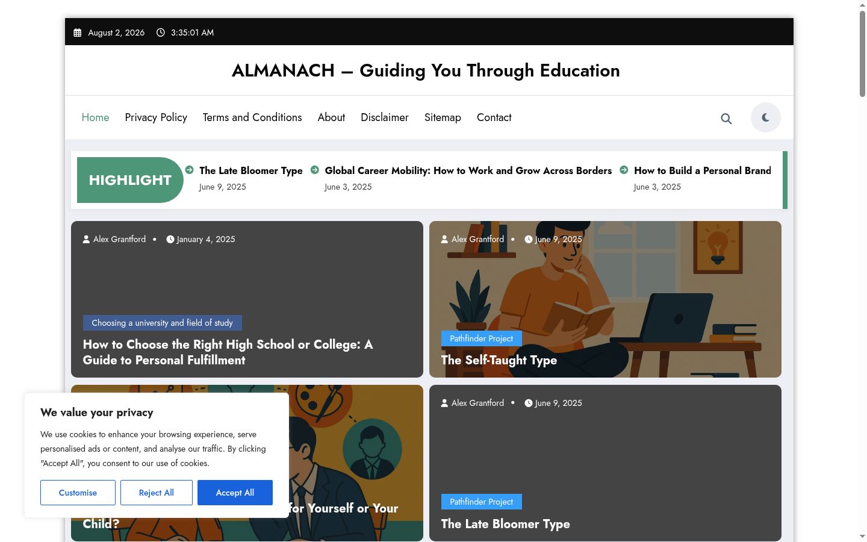Customise cookie preferences

click(x=78, y=493)
